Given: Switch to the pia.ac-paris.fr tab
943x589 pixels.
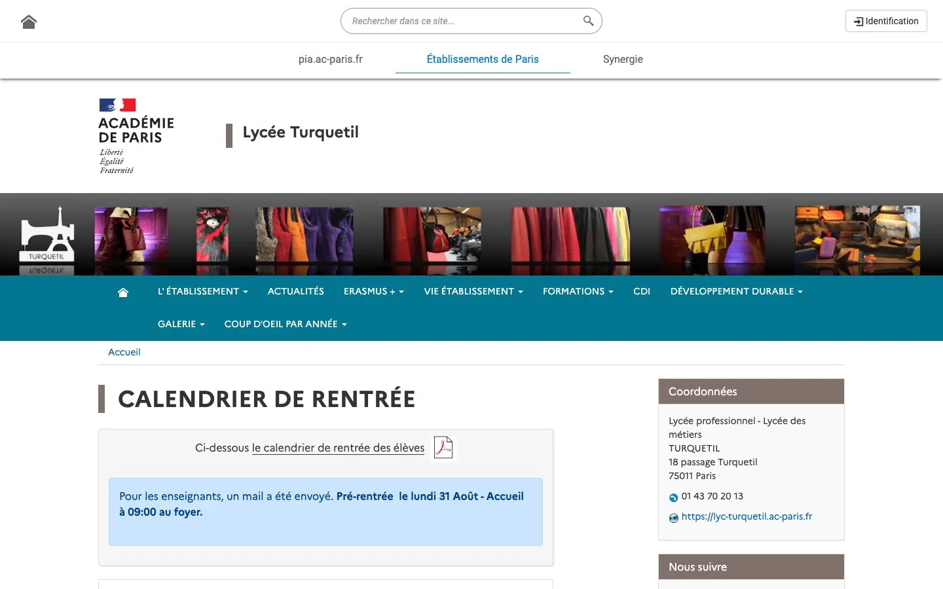Looking at the screenshot, I should point(331,59).
